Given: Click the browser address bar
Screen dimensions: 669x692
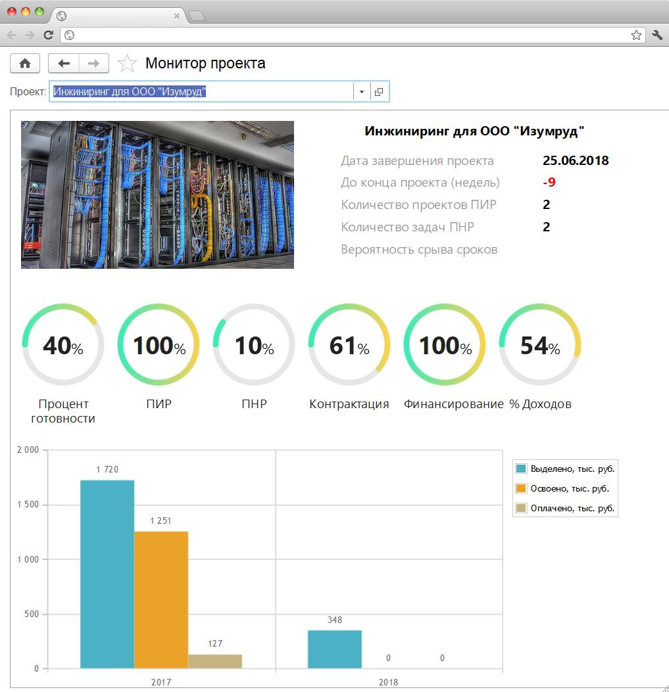Looking at the screenshot, I should (349, 35).
